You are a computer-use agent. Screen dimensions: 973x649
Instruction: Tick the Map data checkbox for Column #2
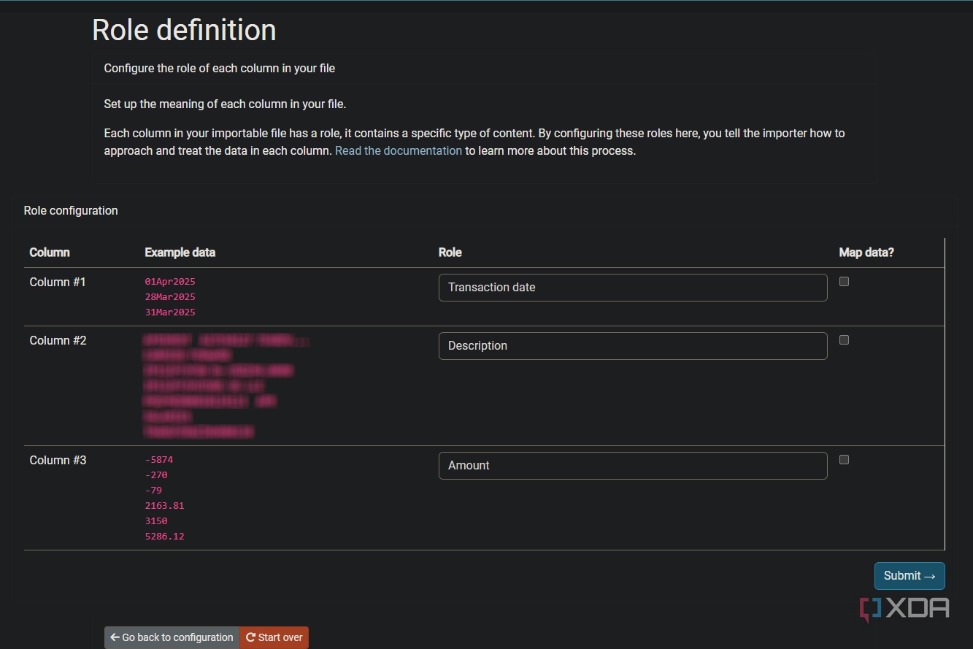(844, 340)
